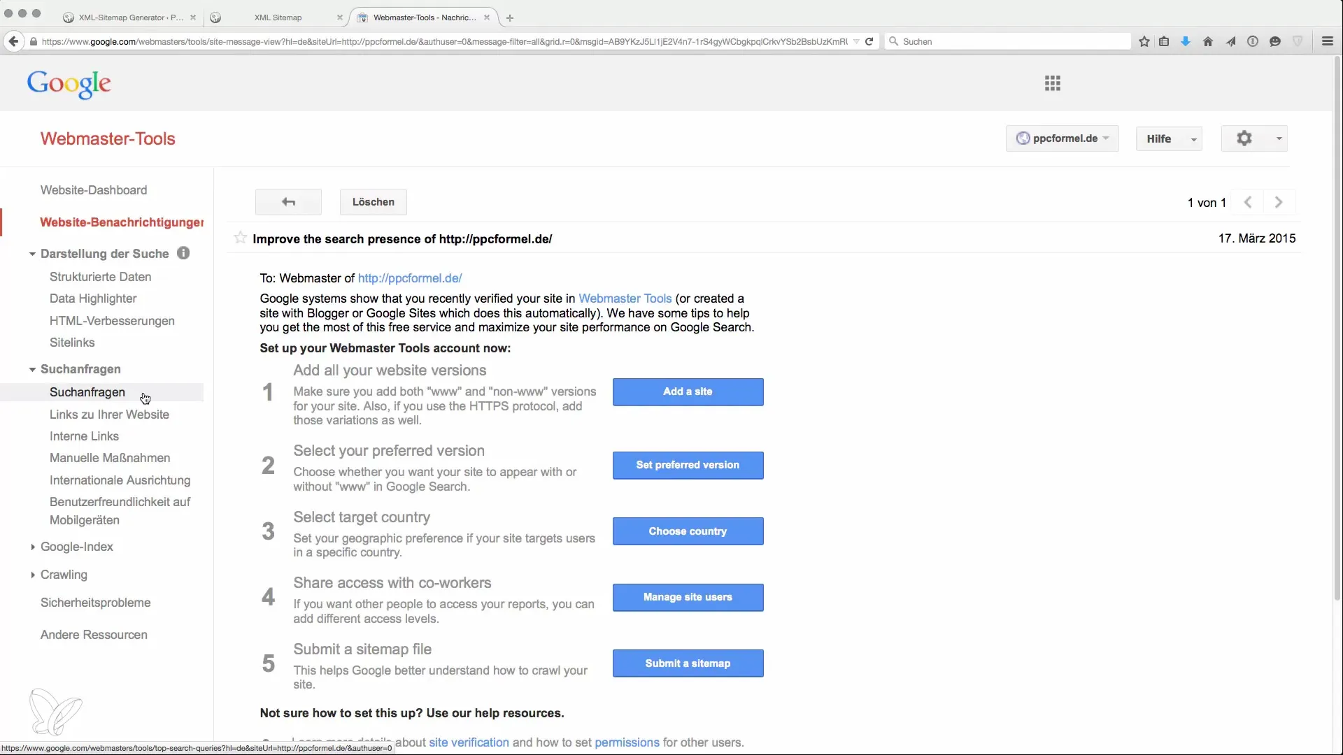Screen dimensions: 1343x755
Task: Star the message Improve the search presence
Action: tap(241, 238)
